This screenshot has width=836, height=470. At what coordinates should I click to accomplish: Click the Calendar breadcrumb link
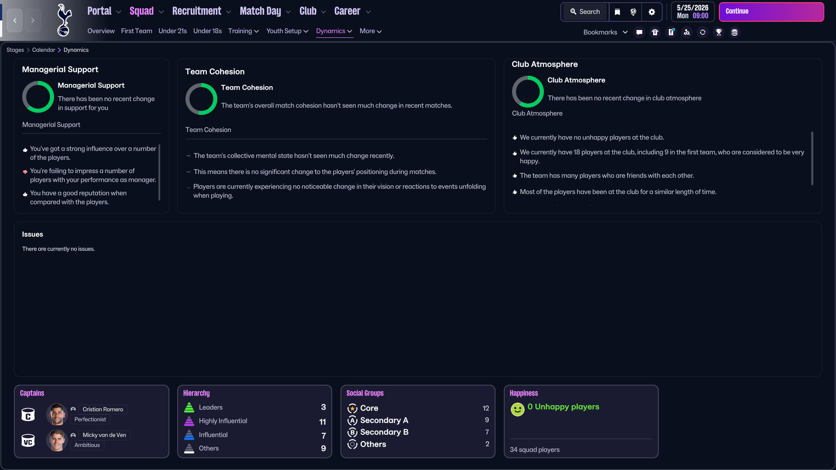(44, 50)
